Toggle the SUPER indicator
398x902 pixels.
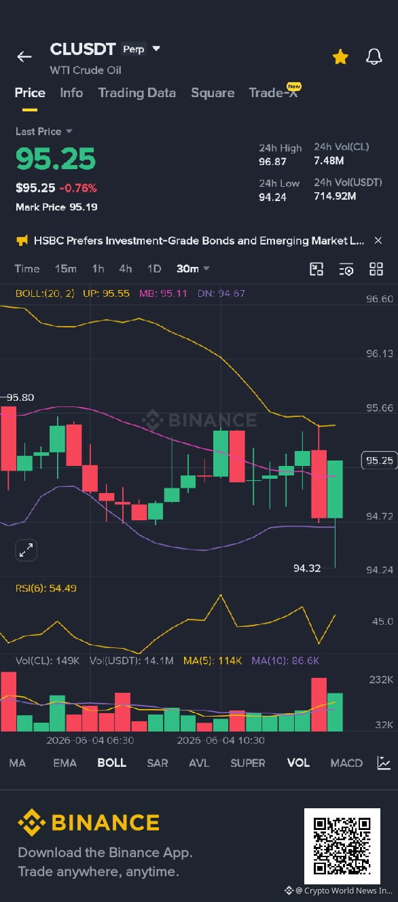pyautogui.click(x=248, y=763)
